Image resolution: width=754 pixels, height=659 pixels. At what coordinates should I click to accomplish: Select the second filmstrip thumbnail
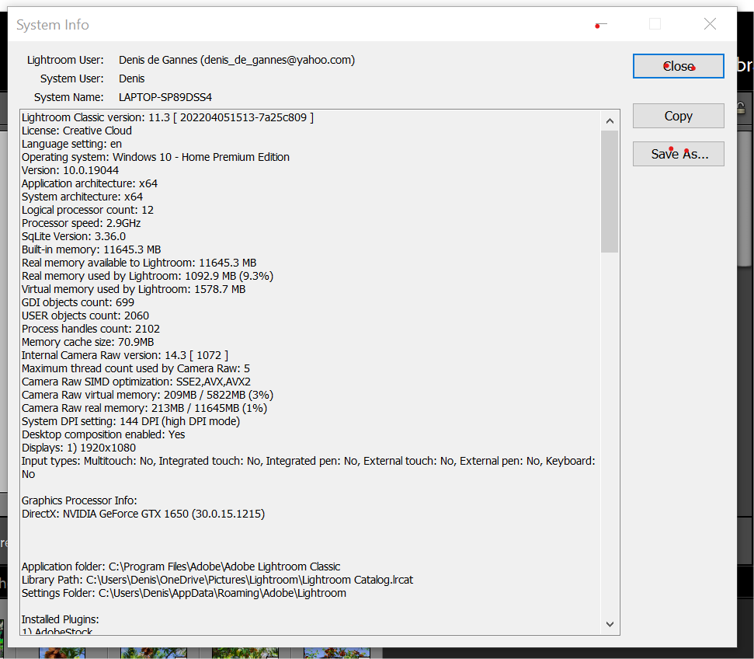point(153,653)
